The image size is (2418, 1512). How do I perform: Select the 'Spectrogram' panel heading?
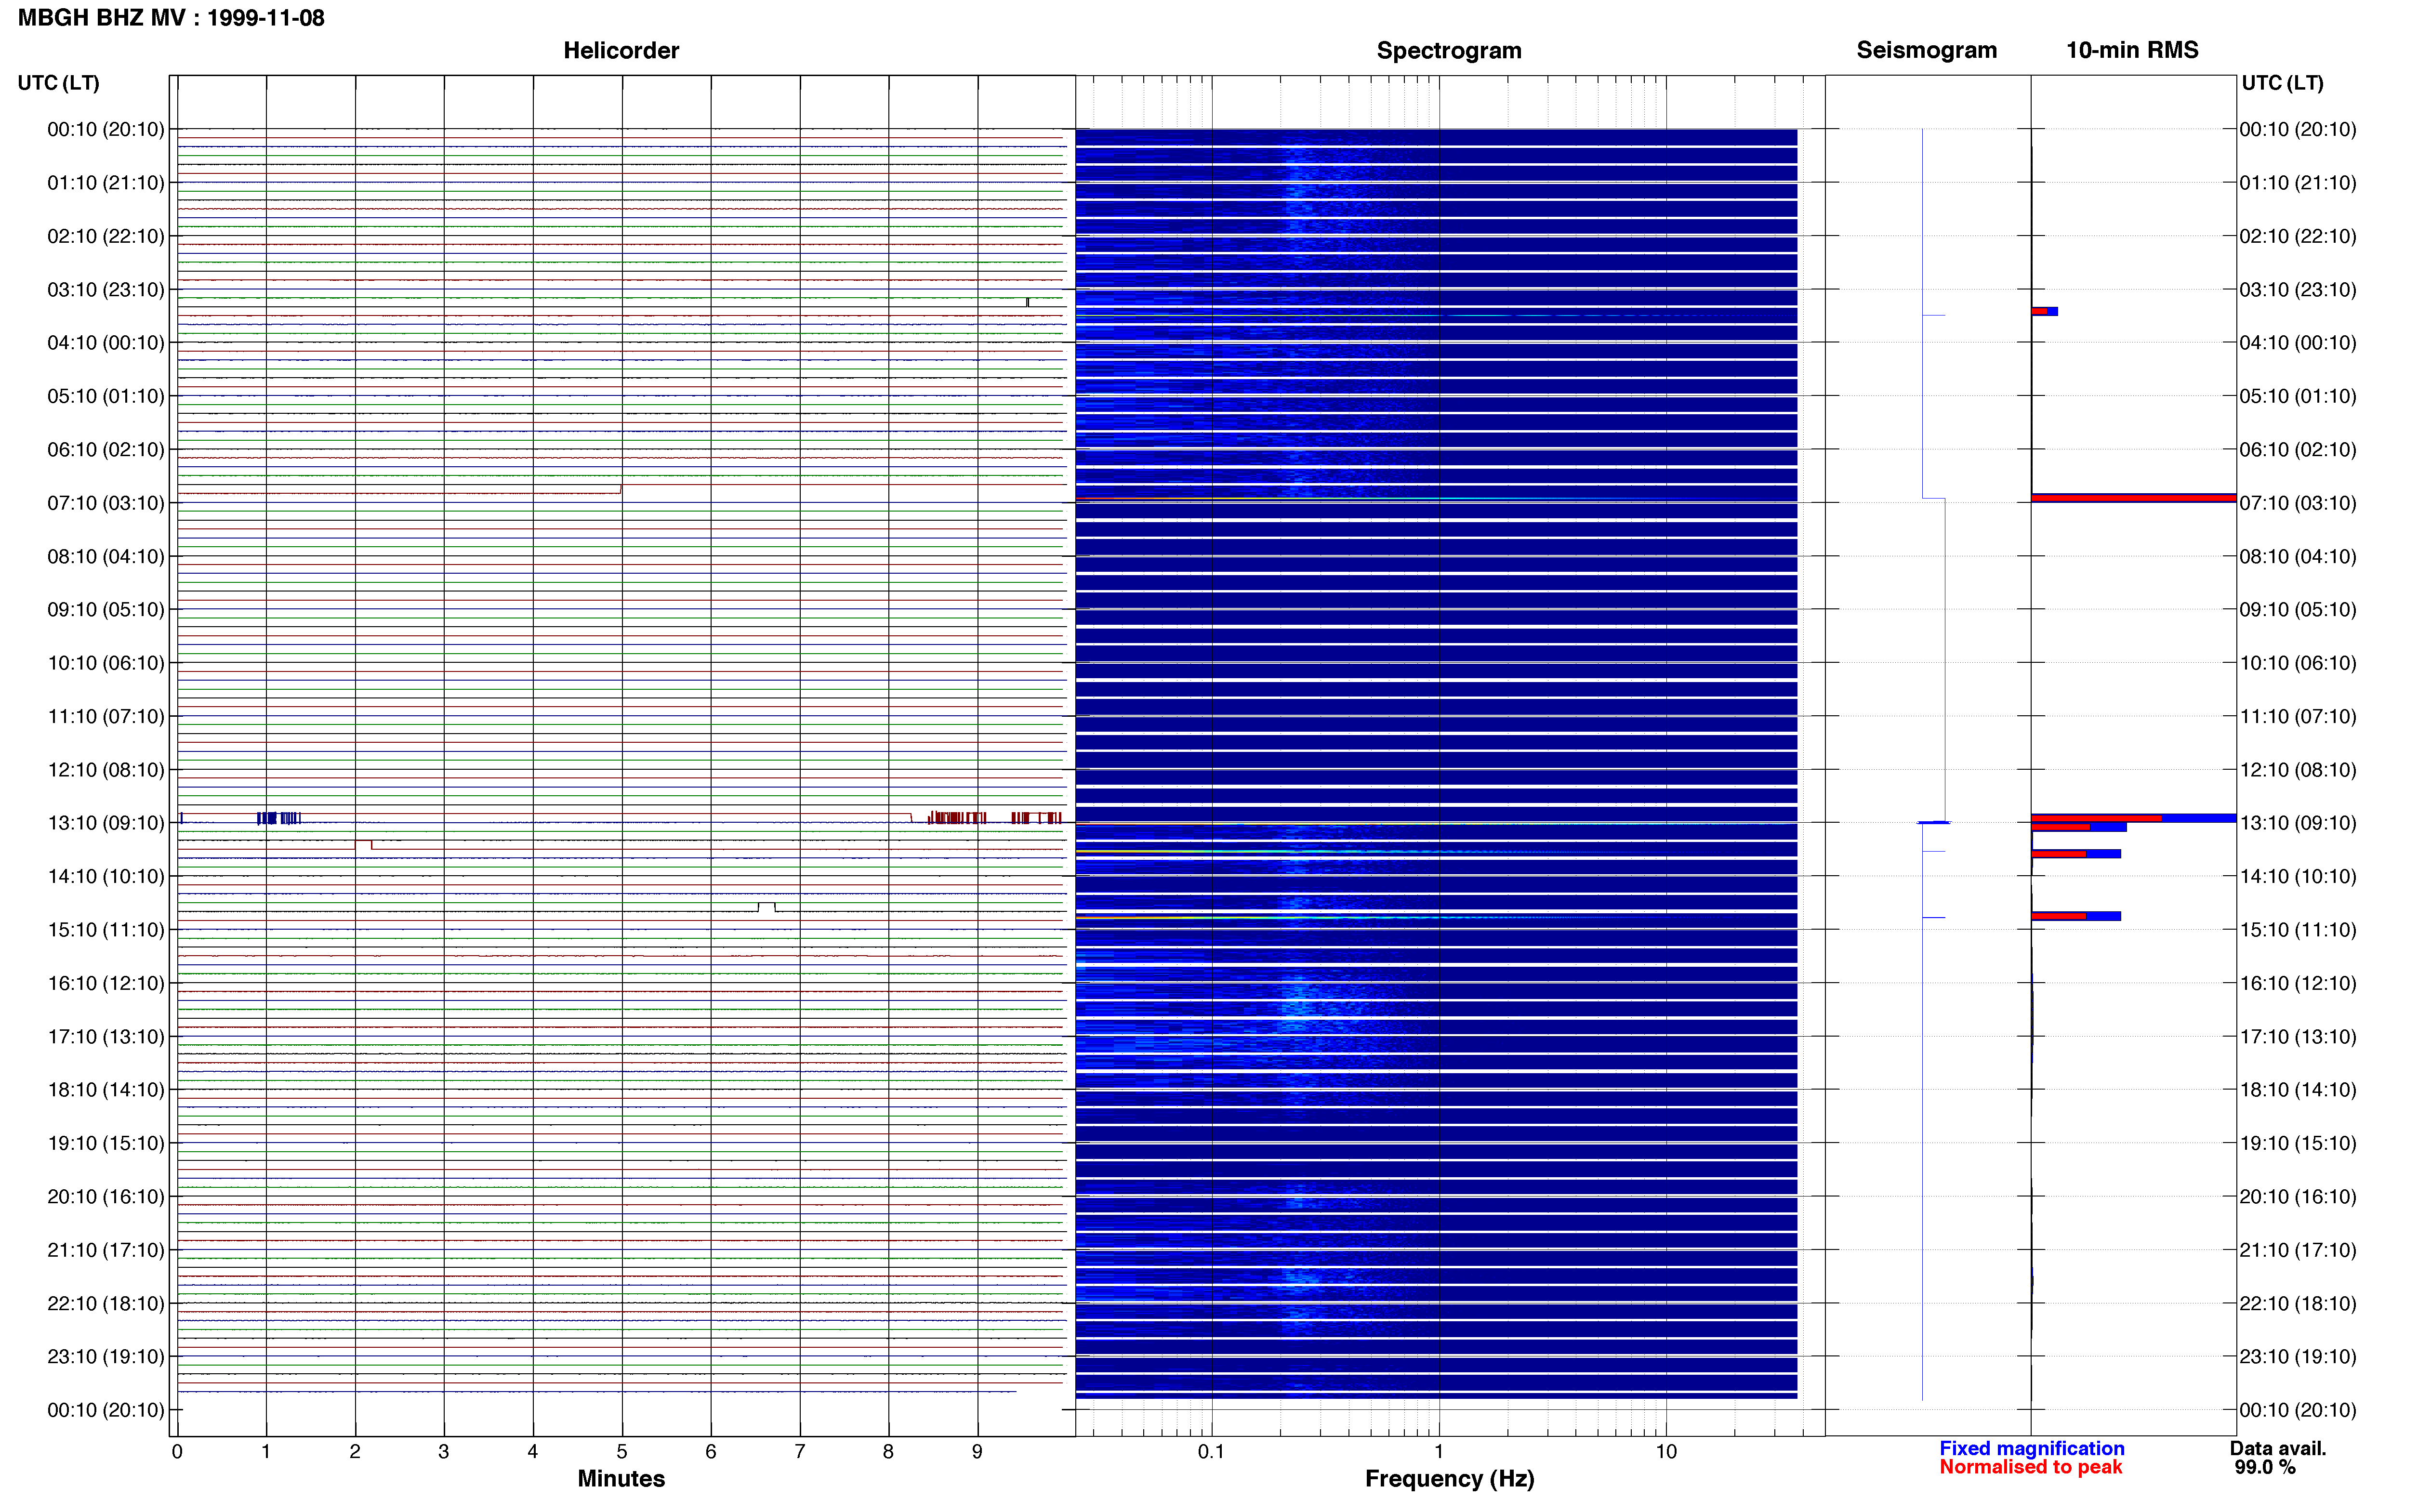click(1449, 50)
